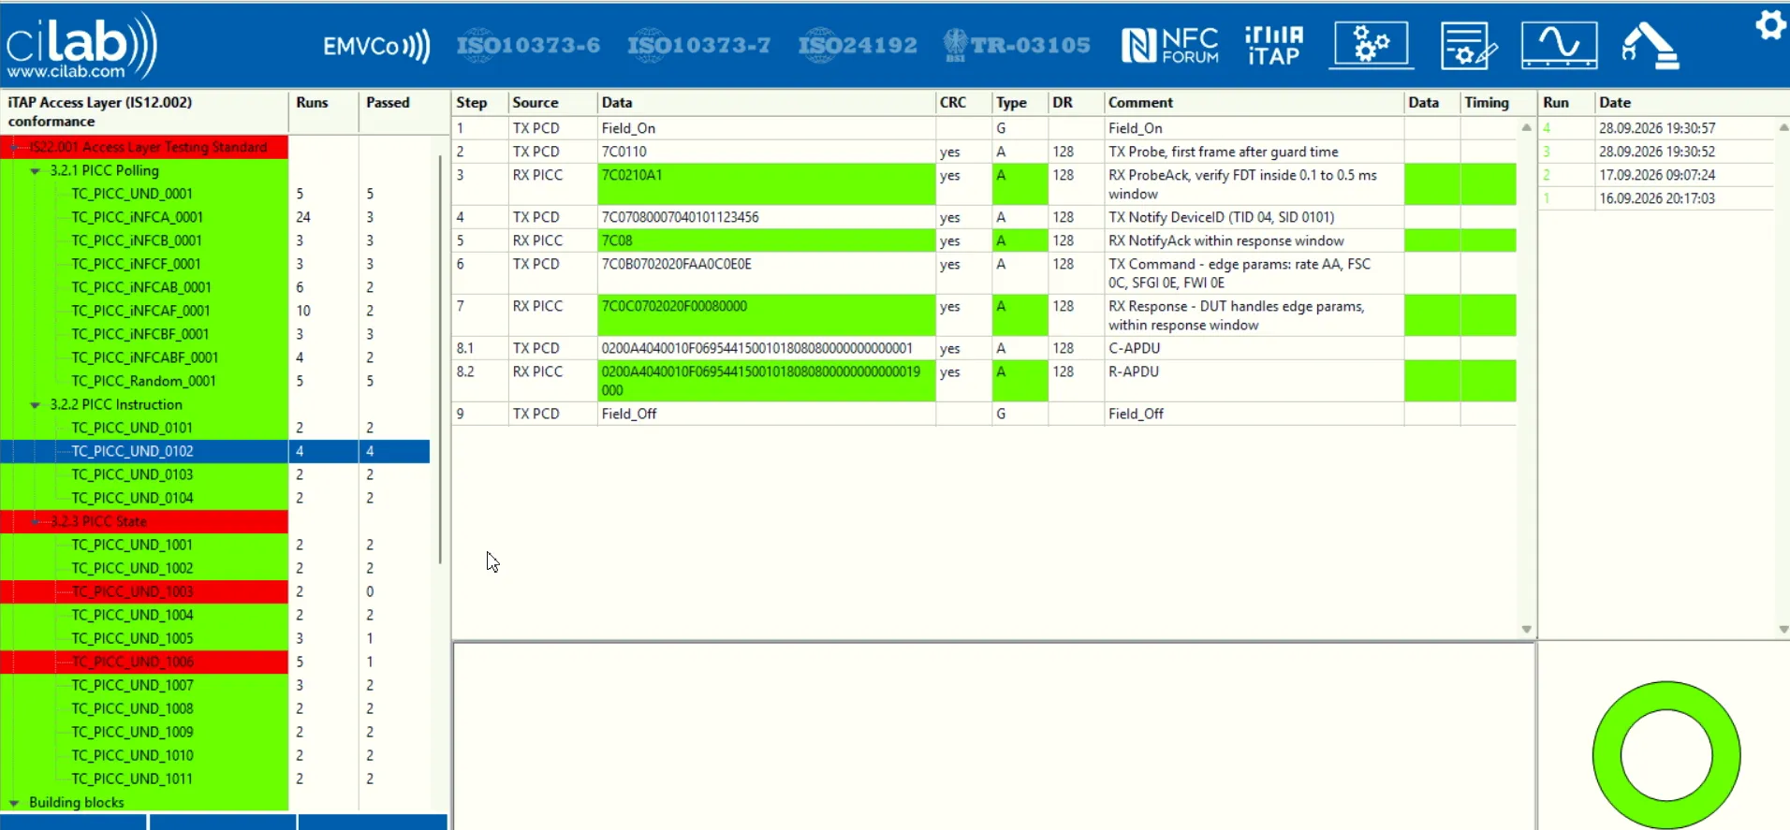Select failed test case TC_PICC_UND_1003

pos(132,591)
